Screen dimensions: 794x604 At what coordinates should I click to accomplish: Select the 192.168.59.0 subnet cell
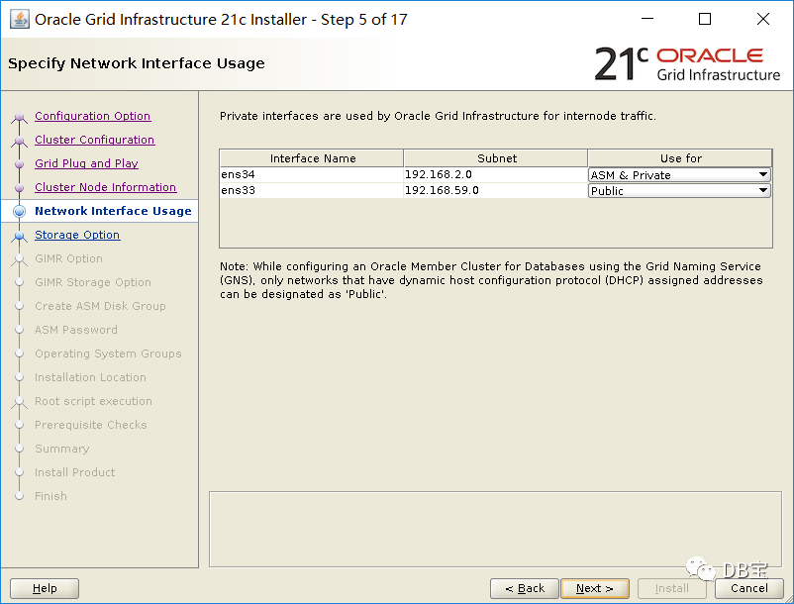click(x=496, y=190)
